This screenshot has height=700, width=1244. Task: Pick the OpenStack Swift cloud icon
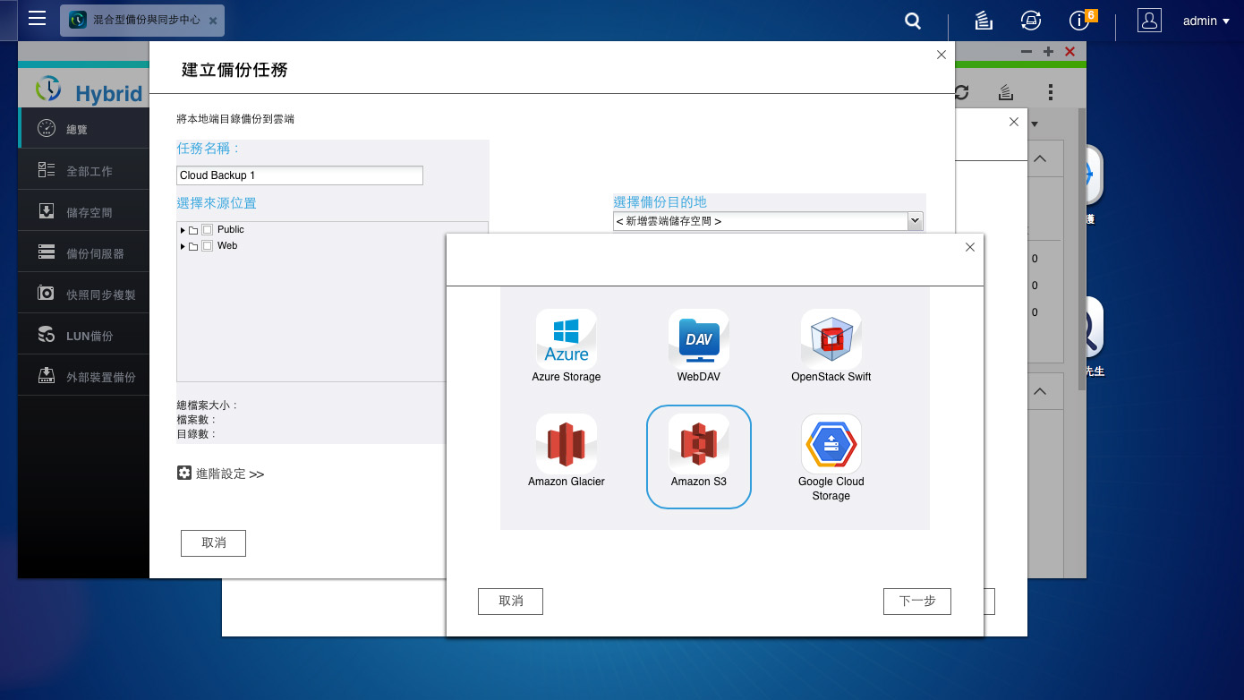tap(831, 339)
